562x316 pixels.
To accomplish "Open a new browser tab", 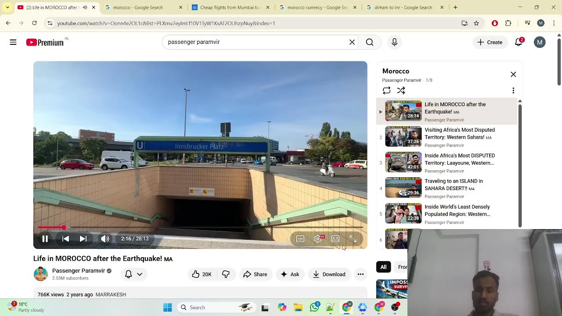I will pyautogui.click(x=455, y=7).
